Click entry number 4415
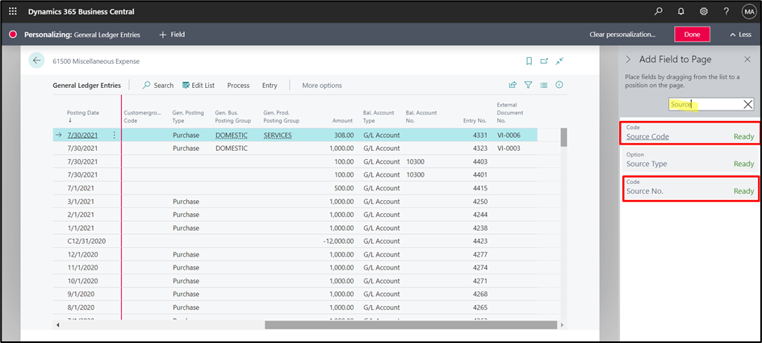This screenshot has width=762, height=343. pos(479,188)
